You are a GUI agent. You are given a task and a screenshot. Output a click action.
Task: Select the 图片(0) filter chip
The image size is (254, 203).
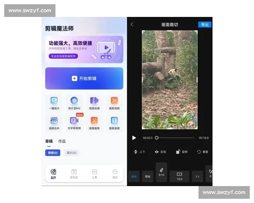coord(72,153)
